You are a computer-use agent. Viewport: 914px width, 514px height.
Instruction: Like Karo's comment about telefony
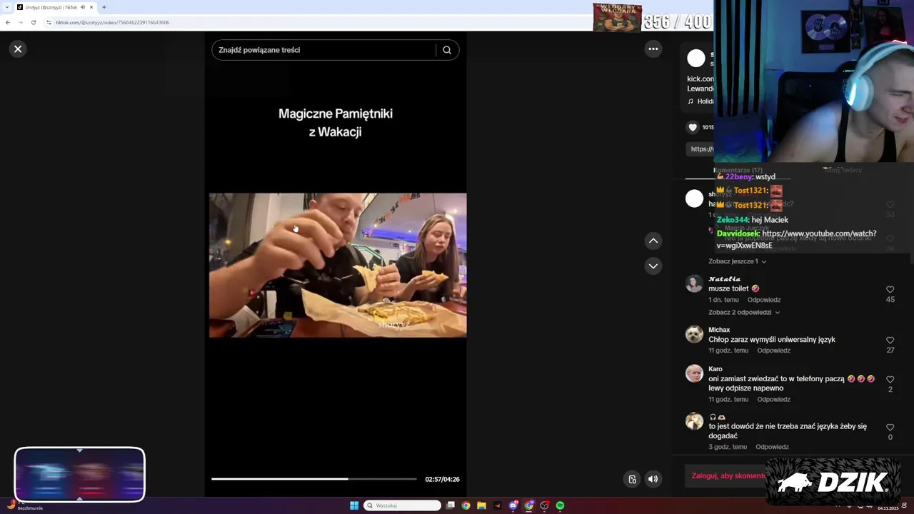click(x=890, y=380)
